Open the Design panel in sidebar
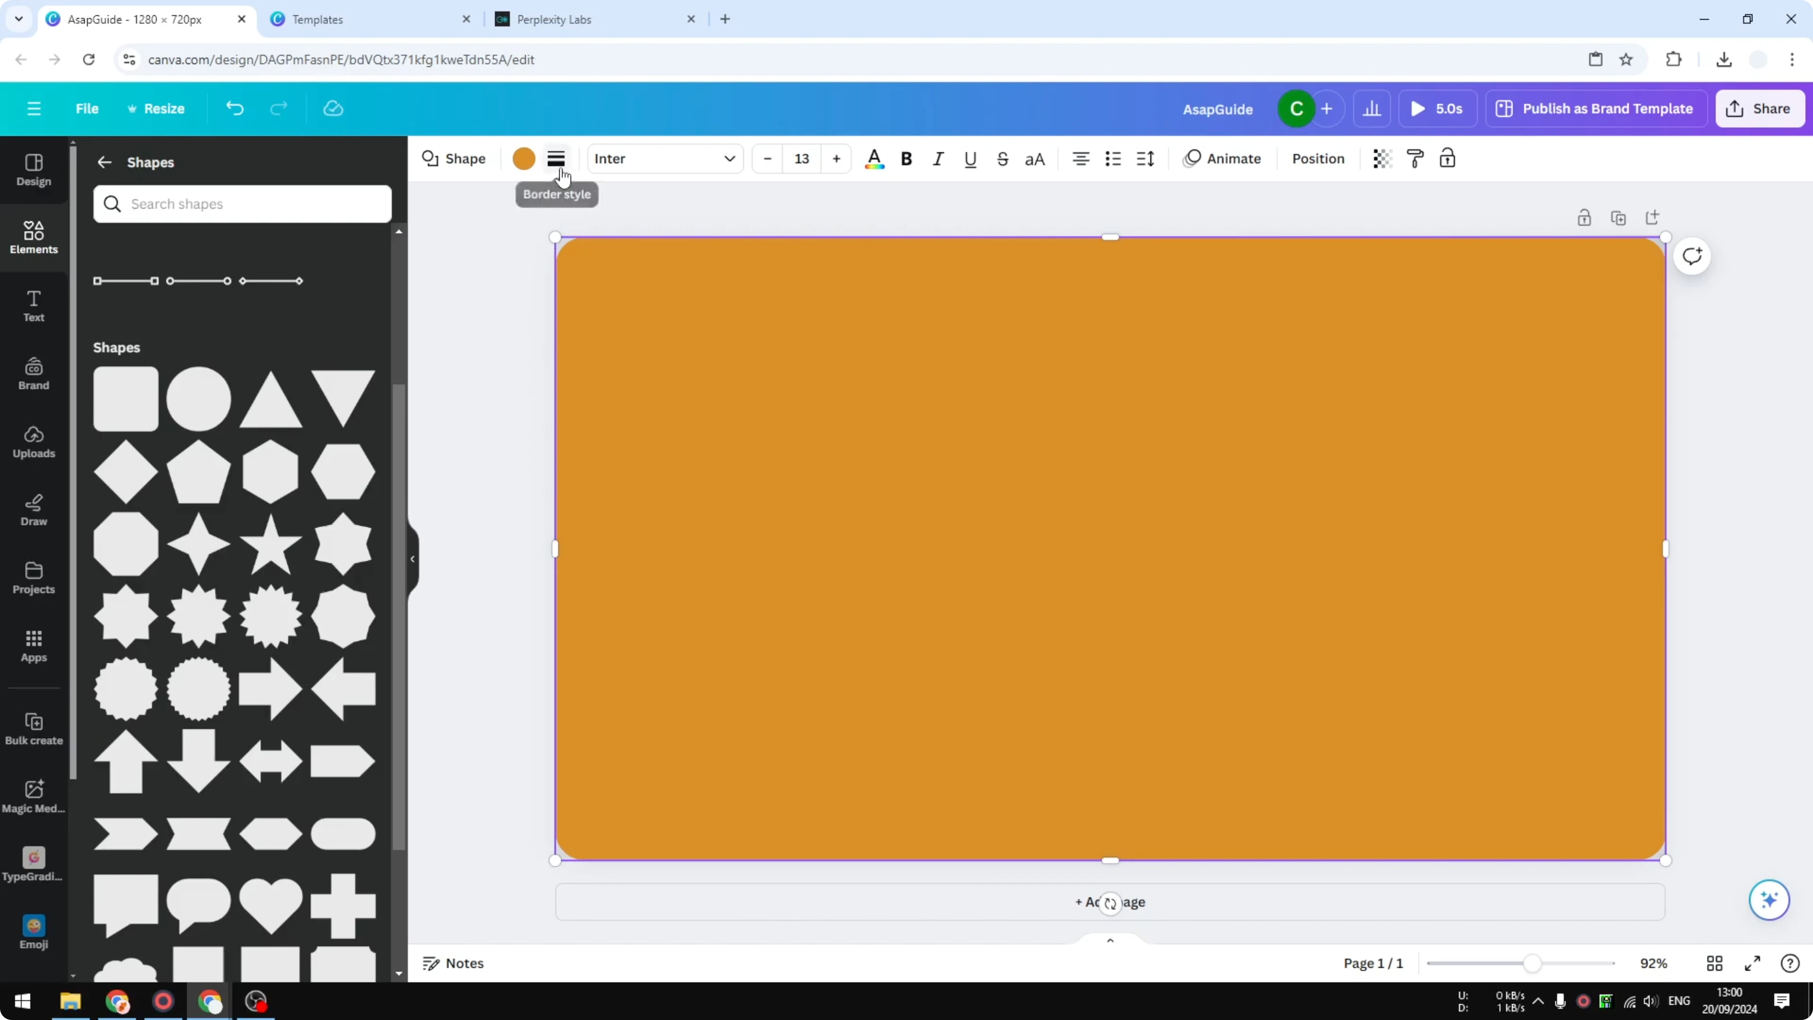The width and height of the screenshot is (1813, 1020). coord(34,170)
